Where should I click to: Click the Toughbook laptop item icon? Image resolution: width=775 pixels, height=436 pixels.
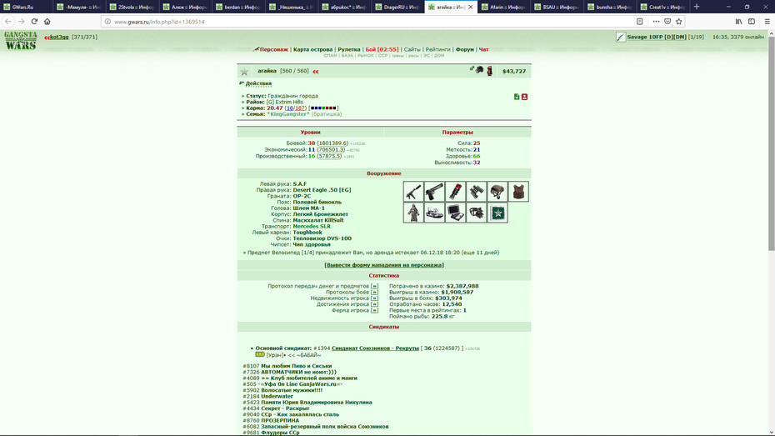pyautogui.click(x=455, y=213)
